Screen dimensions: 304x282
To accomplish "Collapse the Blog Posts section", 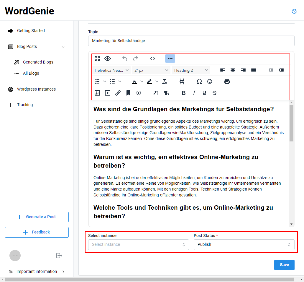I will point(63,46).
